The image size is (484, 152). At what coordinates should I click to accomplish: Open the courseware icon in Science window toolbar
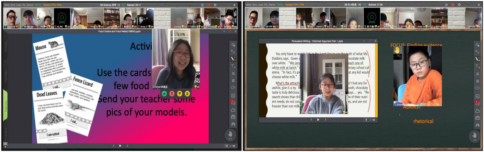tap(233, 95)
